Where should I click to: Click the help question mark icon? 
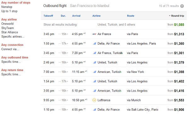pyautogui.click(x=182, y=6)
